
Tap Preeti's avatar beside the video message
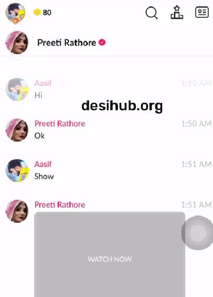click(17, 211)
